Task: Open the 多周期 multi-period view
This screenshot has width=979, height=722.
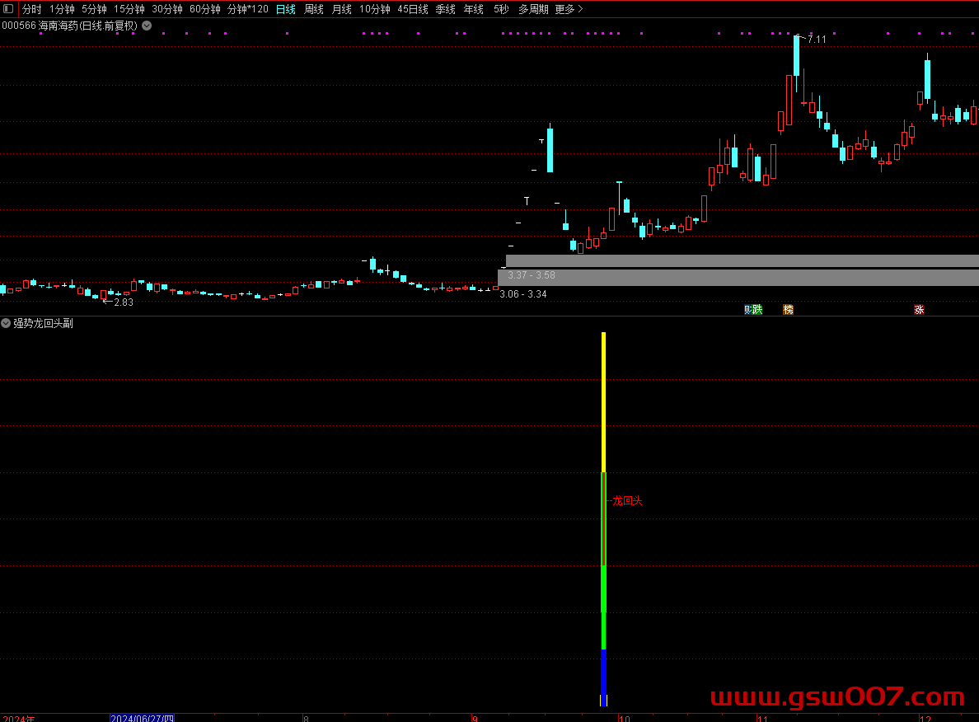Action: [533, 9]
